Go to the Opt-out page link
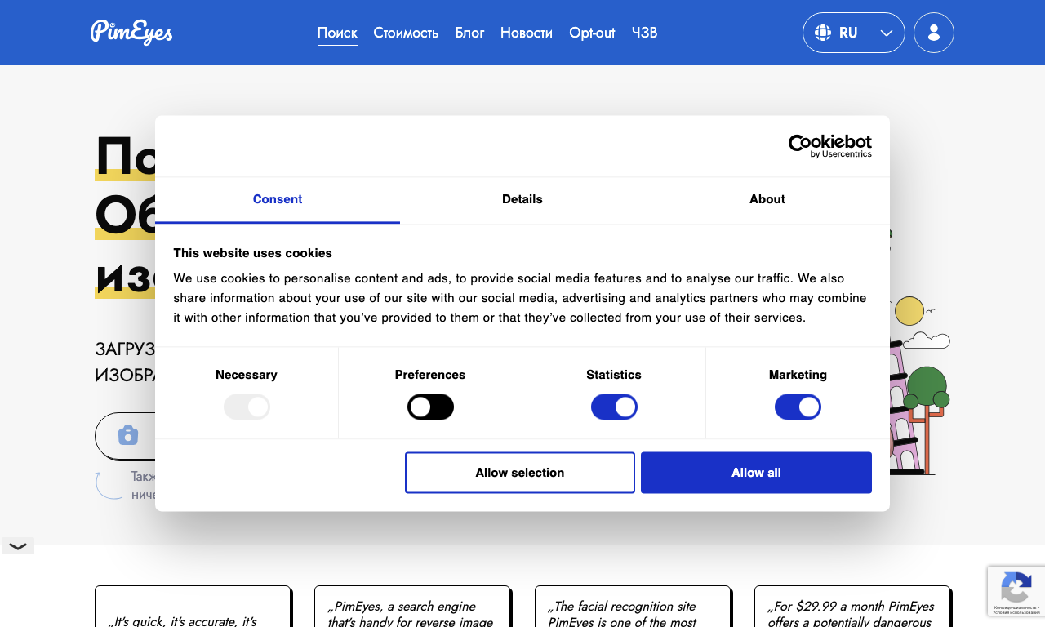The height and width of the screenshot is (627, 1045). (x=592, y=33)
